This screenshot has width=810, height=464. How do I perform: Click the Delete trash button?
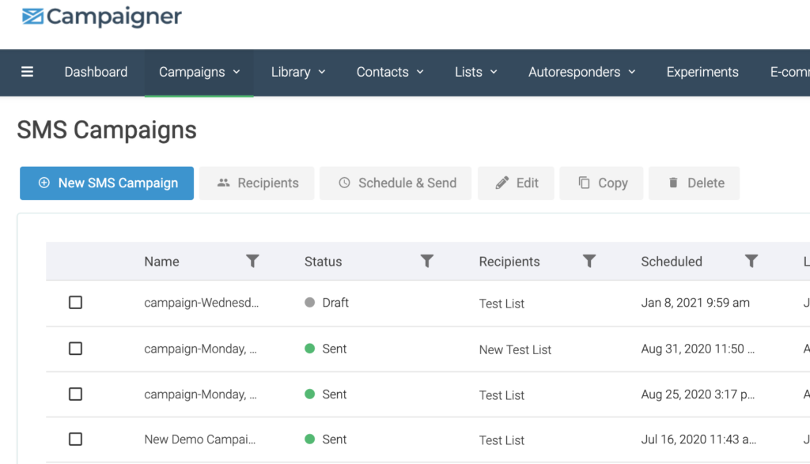pos(694,183)
